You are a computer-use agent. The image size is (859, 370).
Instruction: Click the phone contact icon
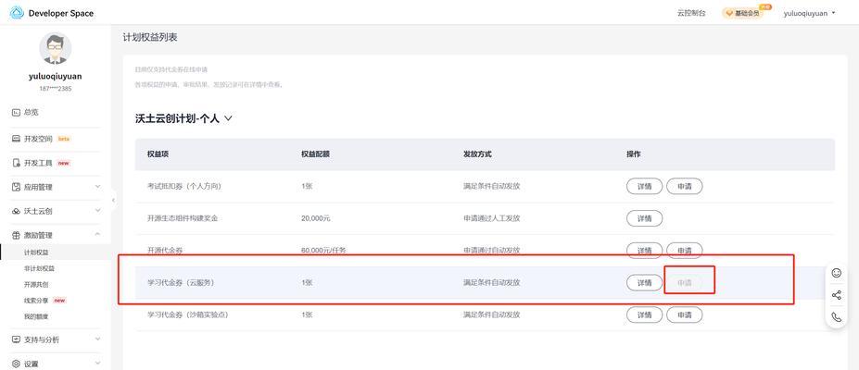coord(836,316)
